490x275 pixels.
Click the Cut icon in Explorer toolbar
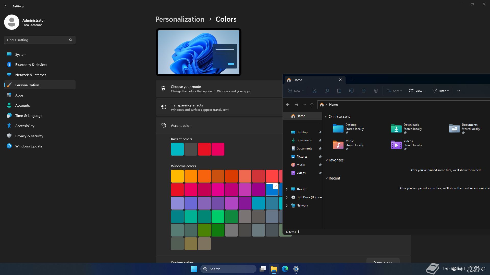[314, 91]
